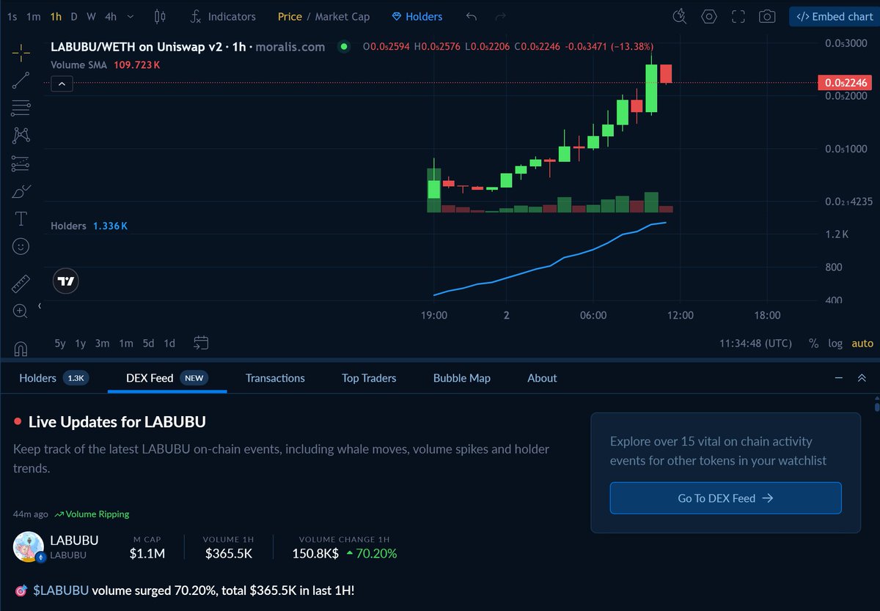This screenshot has height=611, width=880.
Task: Select the trend line drawing tool
Action: point(21,80)
